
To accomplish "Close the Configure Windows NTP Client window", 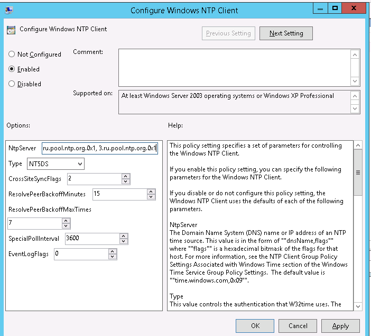I will tap(354, 8).
